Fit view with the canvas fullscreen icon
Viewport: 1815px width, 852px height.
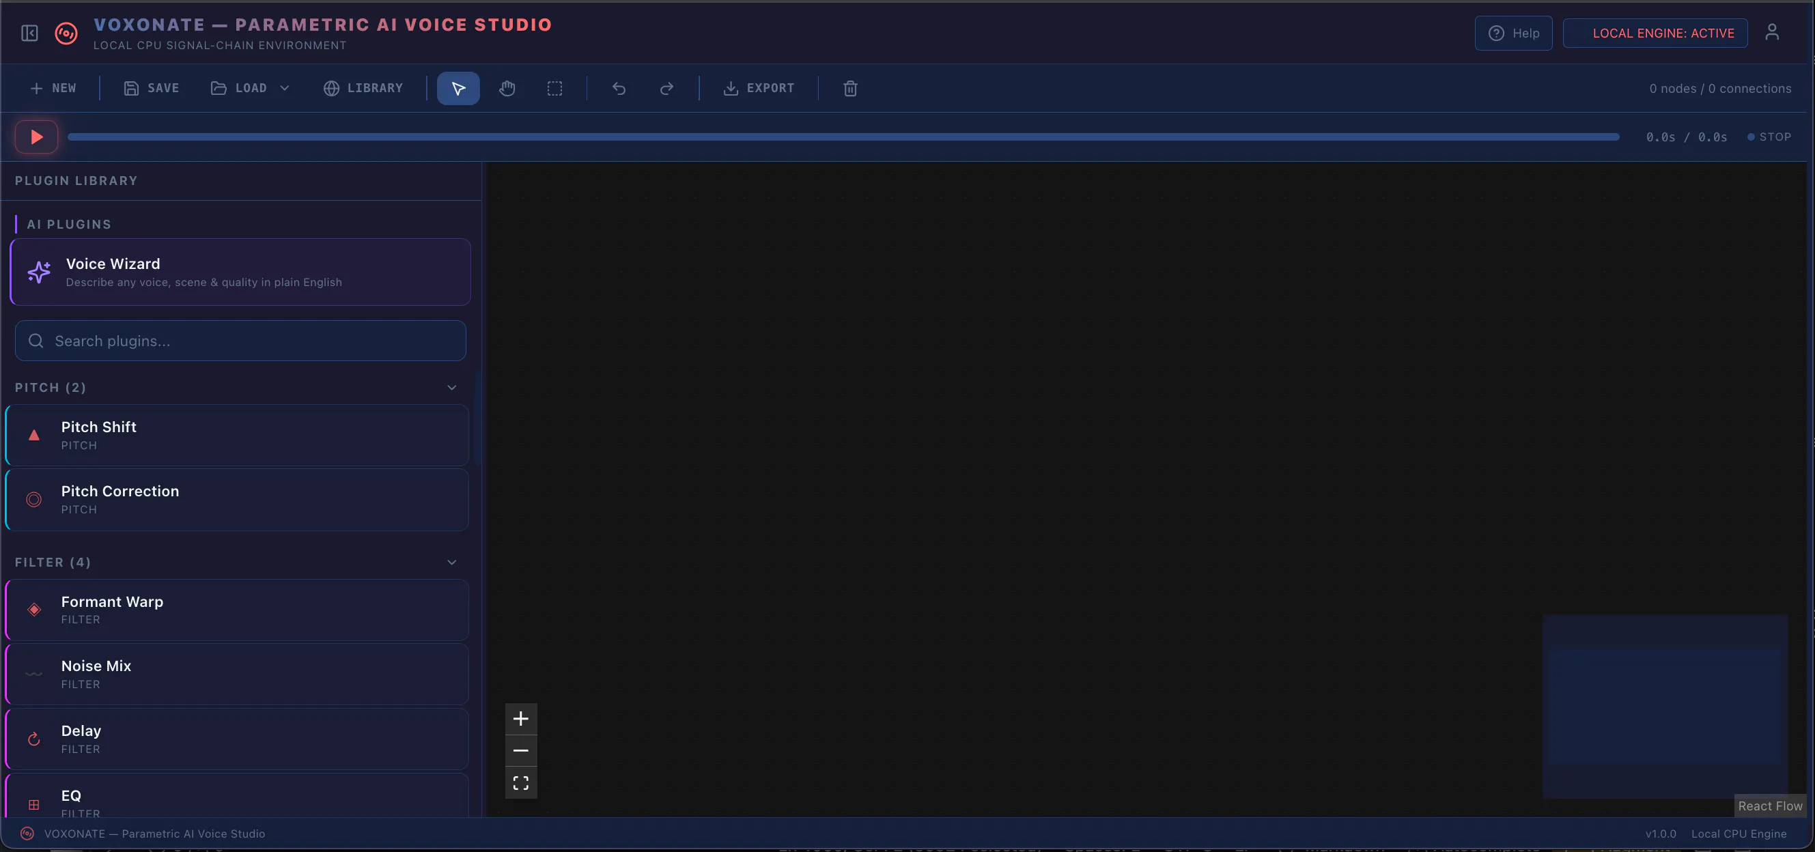(x=521, y=783)
